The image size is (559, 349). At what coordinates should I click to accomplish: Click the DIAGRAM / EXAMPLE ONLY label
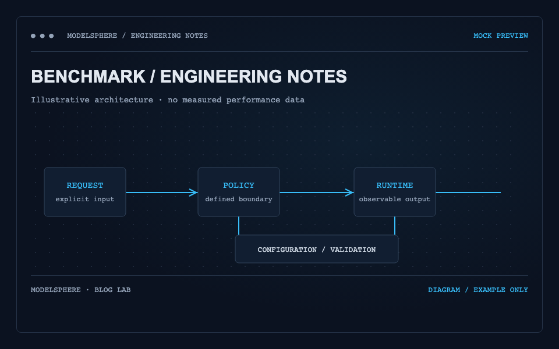tap(477, 290)
